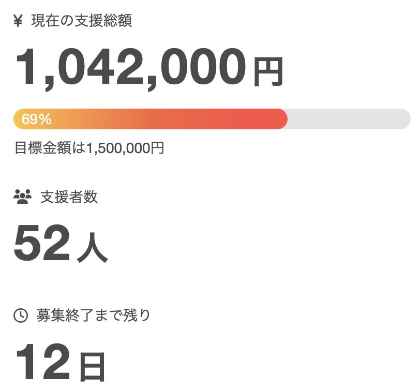This screenshot has height=391, width=420.
Task: Click the leading digit 1 of 1,042,000
Action: 26,68
